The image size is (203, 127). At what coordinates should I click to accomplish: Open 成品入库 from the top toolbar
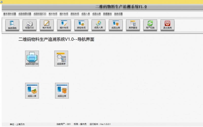[x=98, y=25]
